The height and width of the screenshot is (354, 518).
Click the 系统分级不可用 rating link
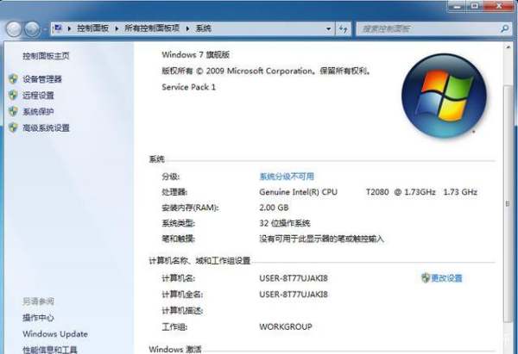pos(287,177)
